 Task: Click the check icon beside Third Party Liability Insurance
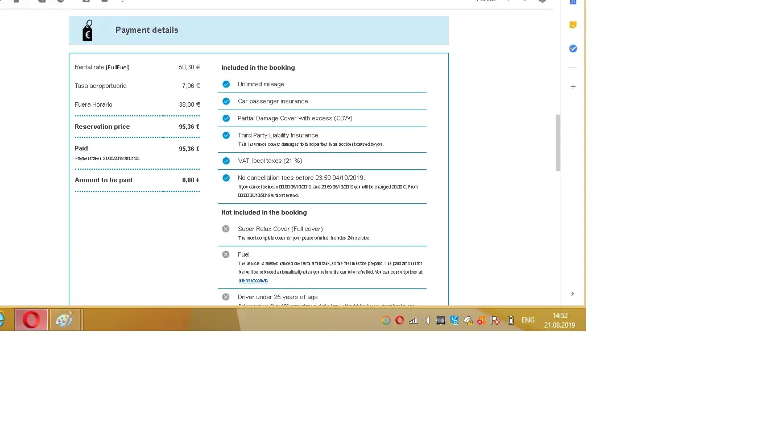226,135
